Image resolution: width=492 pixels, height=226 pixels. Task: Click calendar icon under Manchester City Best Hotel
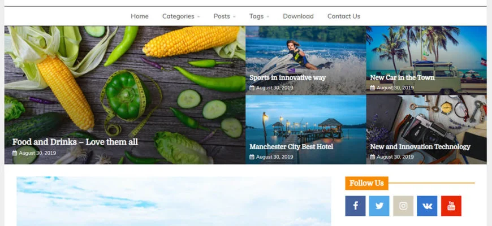tap(252, 157)
